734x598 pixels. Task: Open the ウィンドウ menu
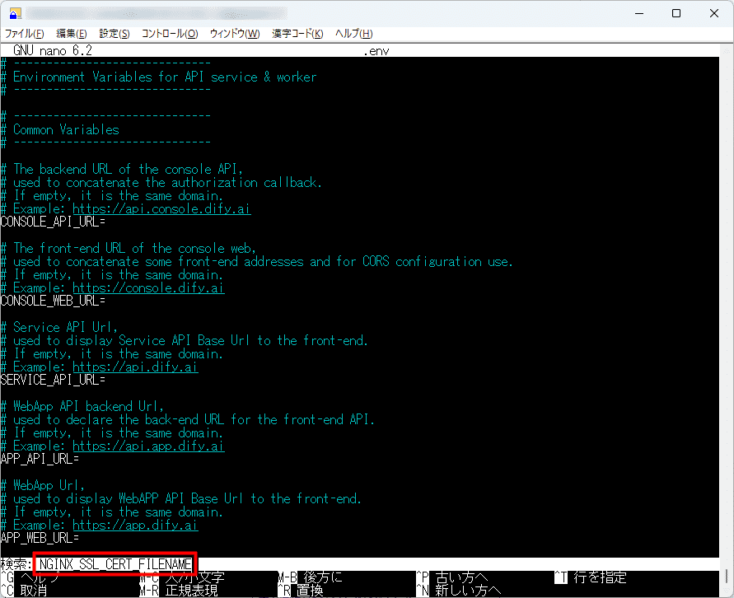(x=236, y=33)
